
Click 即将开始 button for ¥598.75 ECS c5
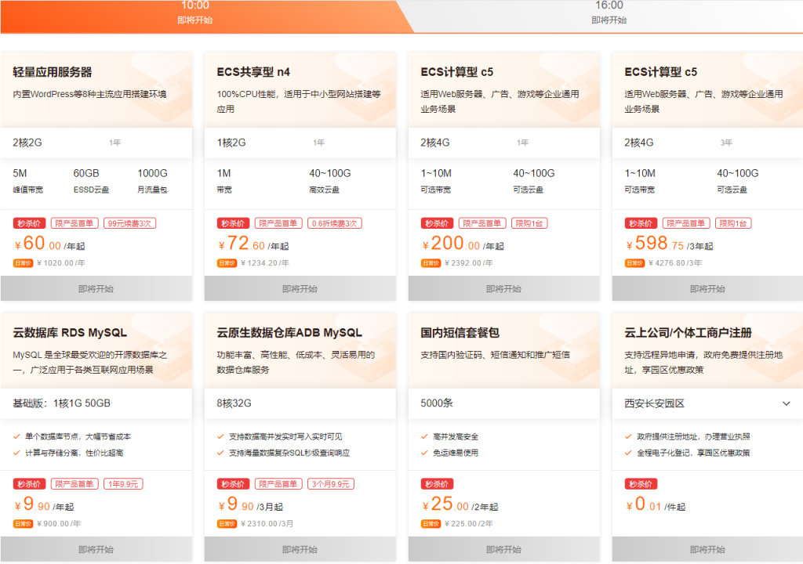tap(708, 288)
